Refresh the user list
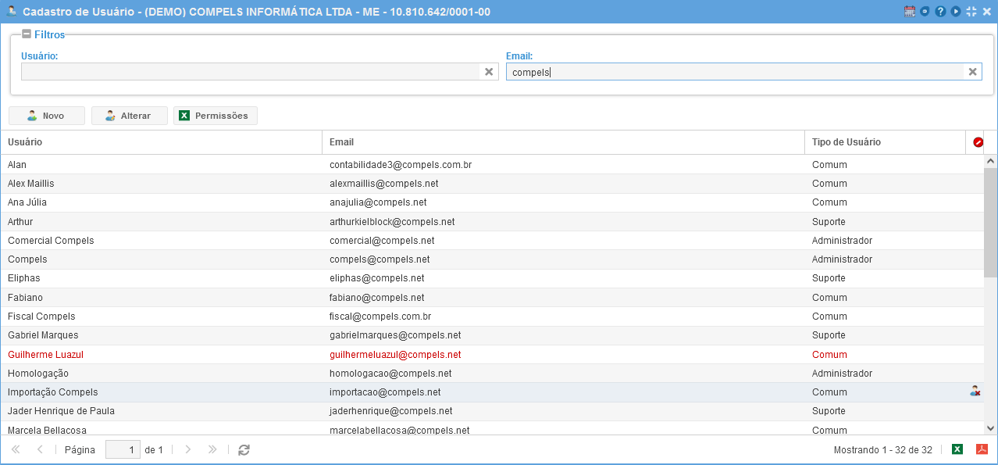The height and width of the screenshot is (465, 998). click(244, 449)
